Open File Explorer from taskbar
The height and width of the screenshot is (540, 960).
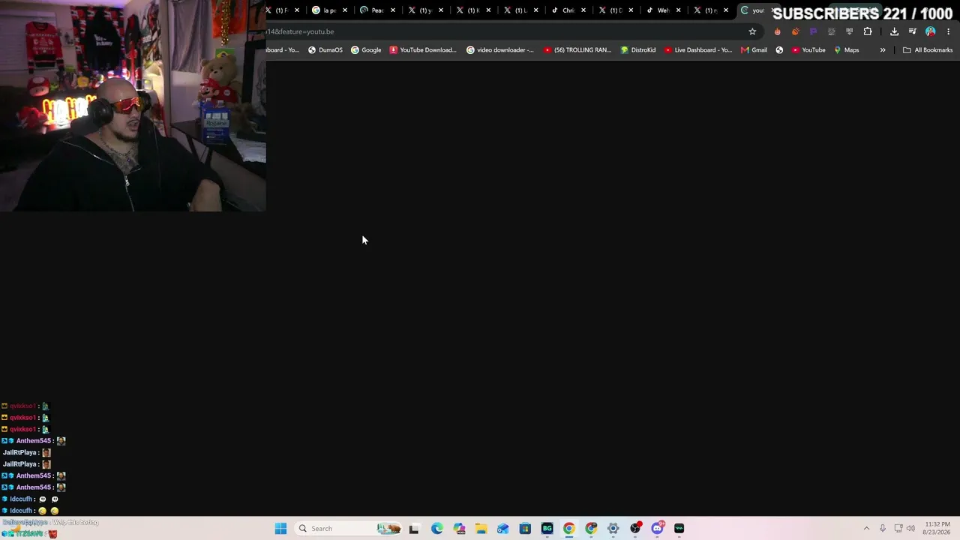[481, 529]
